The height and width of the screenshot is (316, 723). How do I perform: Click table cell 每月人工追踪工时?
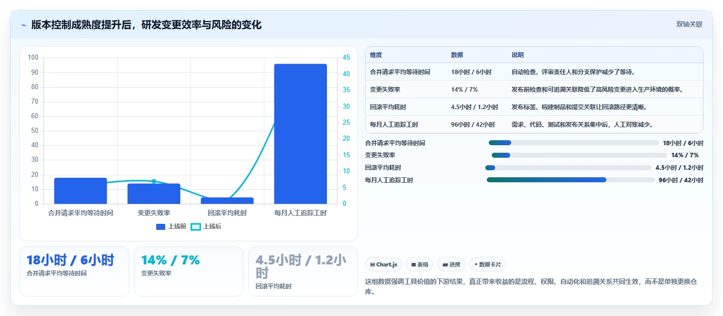394,125
